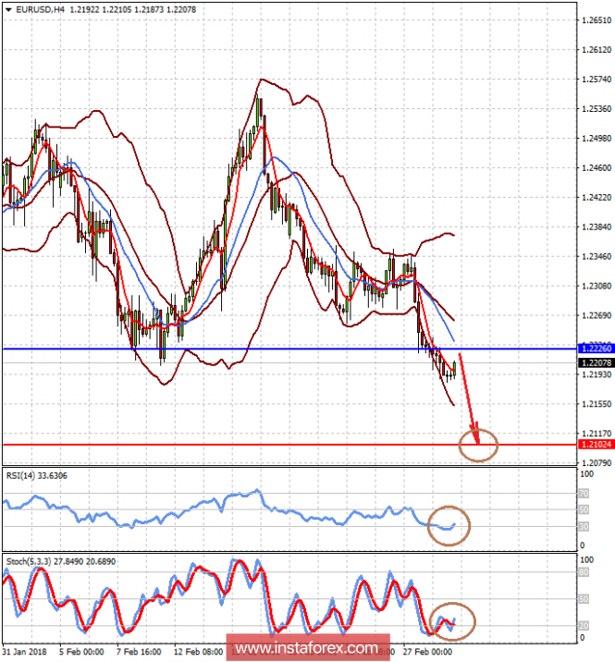This screenshot has height=662, width=615.
Task: Click the EURUSD,H4 symbol title
Action: pyautogui.click(x=40, y=9)
